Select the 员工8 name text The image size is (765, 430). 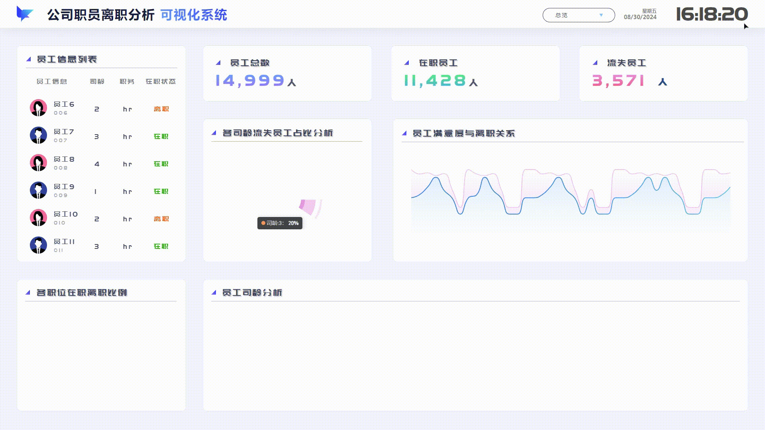64,159
